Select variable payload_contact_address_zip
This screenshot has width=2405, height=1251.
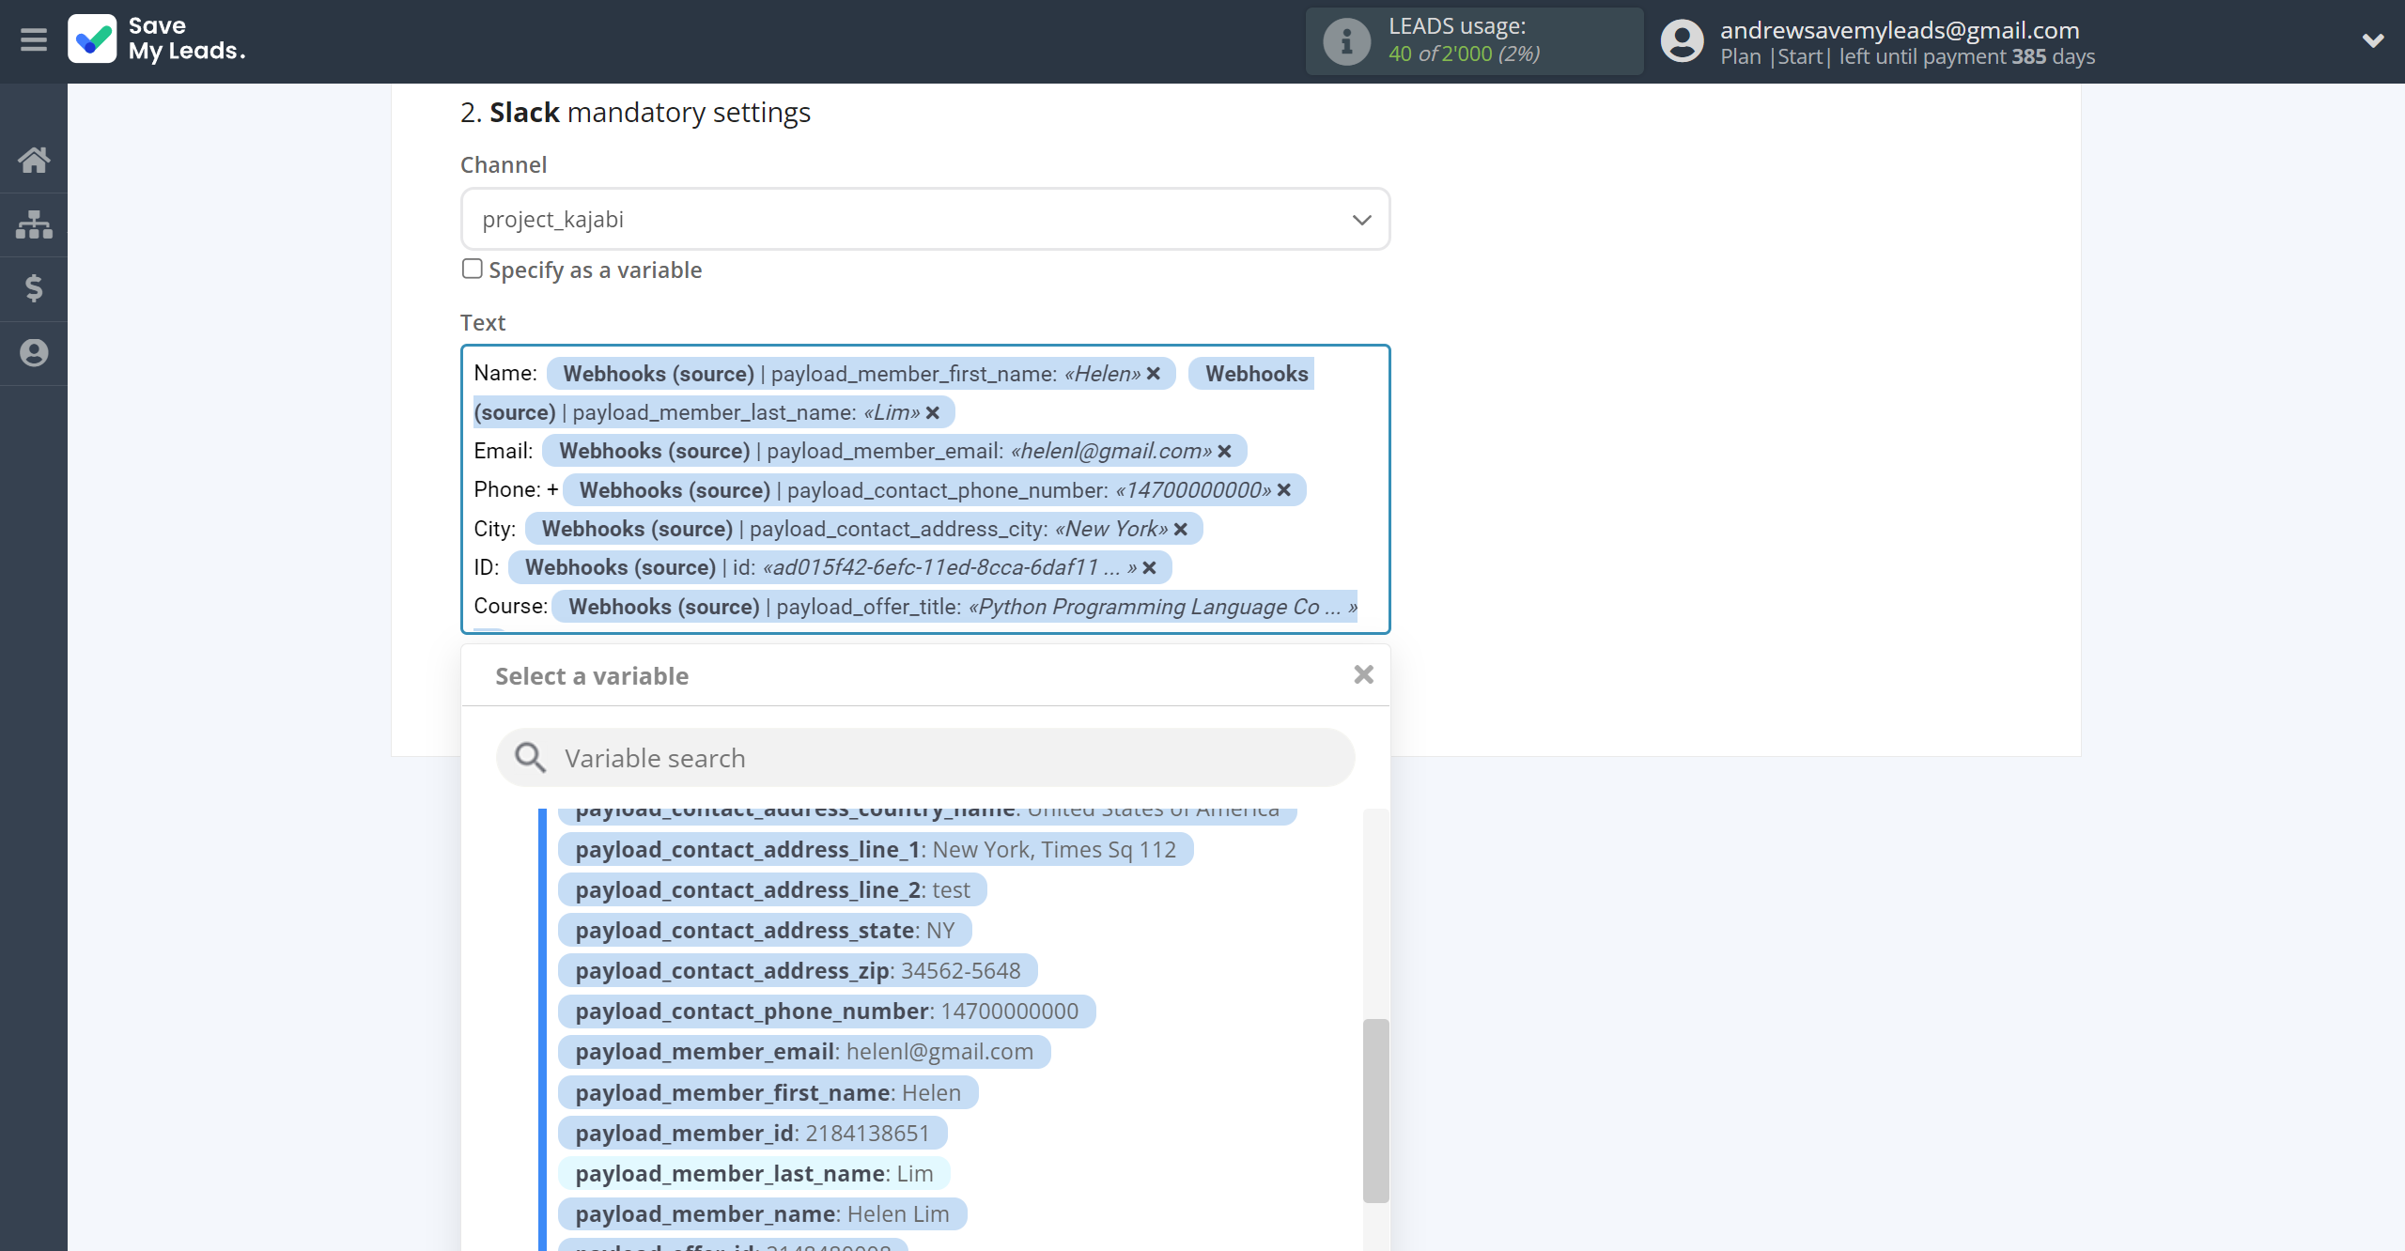tap(798, 970)
